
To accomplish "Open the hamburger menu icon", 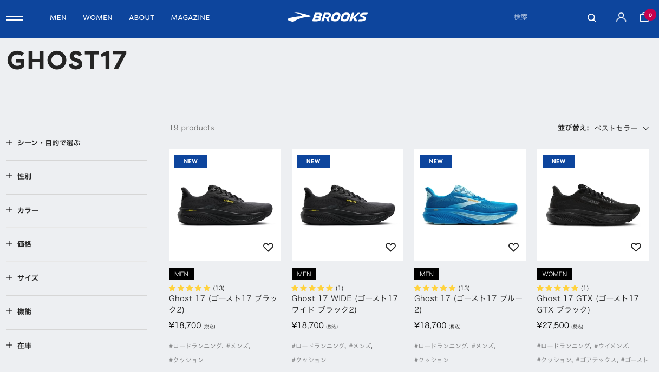I will pyautogui.click(x=15, y=18).
